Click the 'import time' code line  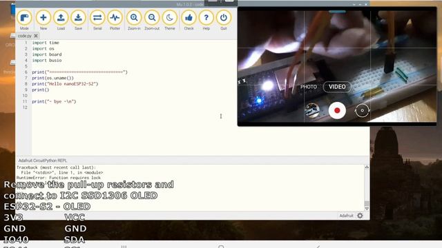click(x=46, y=43)
